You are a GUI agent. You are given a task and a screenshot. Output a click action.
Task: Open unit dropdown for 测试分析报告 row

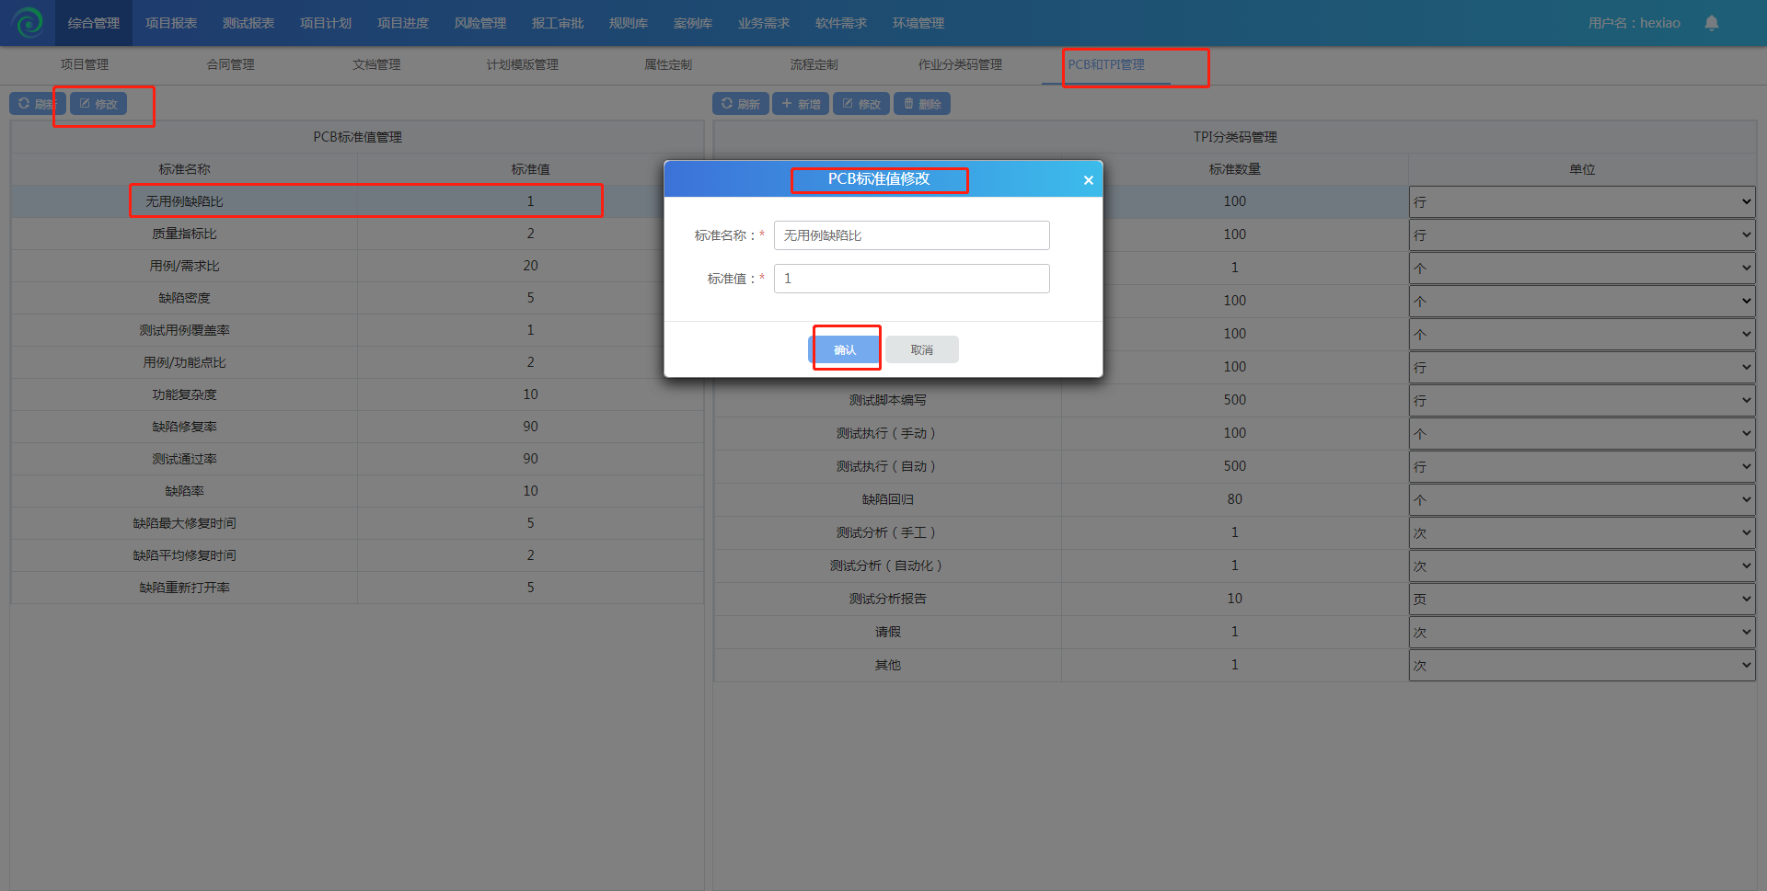pos(1581,600)
